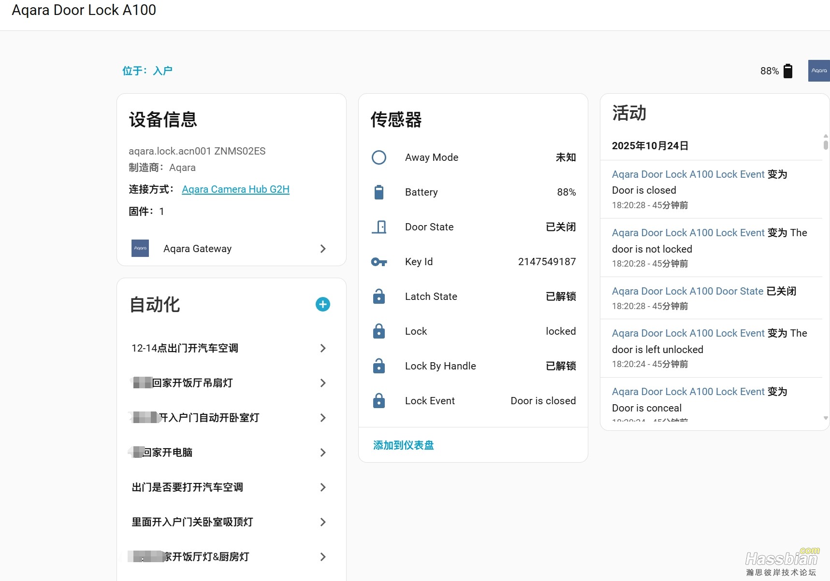Click the Aqara brand logo at top right
This screenshot has height=581, width=830.
pos(818,71)
